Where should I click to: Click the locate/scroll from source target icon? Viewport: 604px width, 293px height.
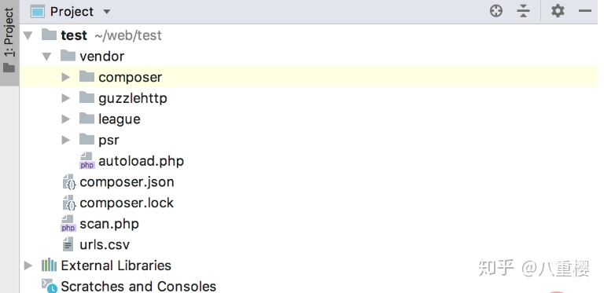pyautogui.click(x=496, y=11)
